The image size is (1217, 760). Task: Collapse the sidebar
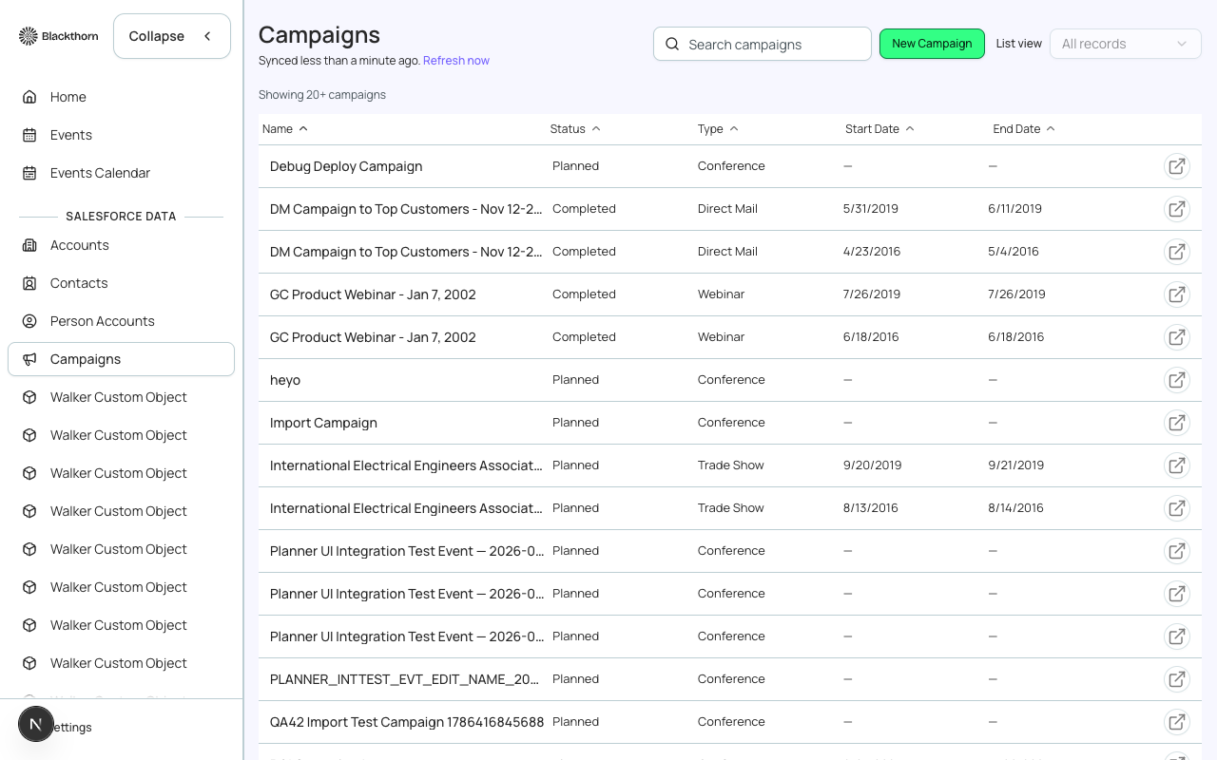[172, 36]
